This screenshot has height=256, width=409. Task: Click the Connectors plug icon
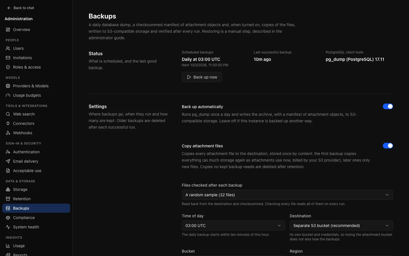click(8, 123)
